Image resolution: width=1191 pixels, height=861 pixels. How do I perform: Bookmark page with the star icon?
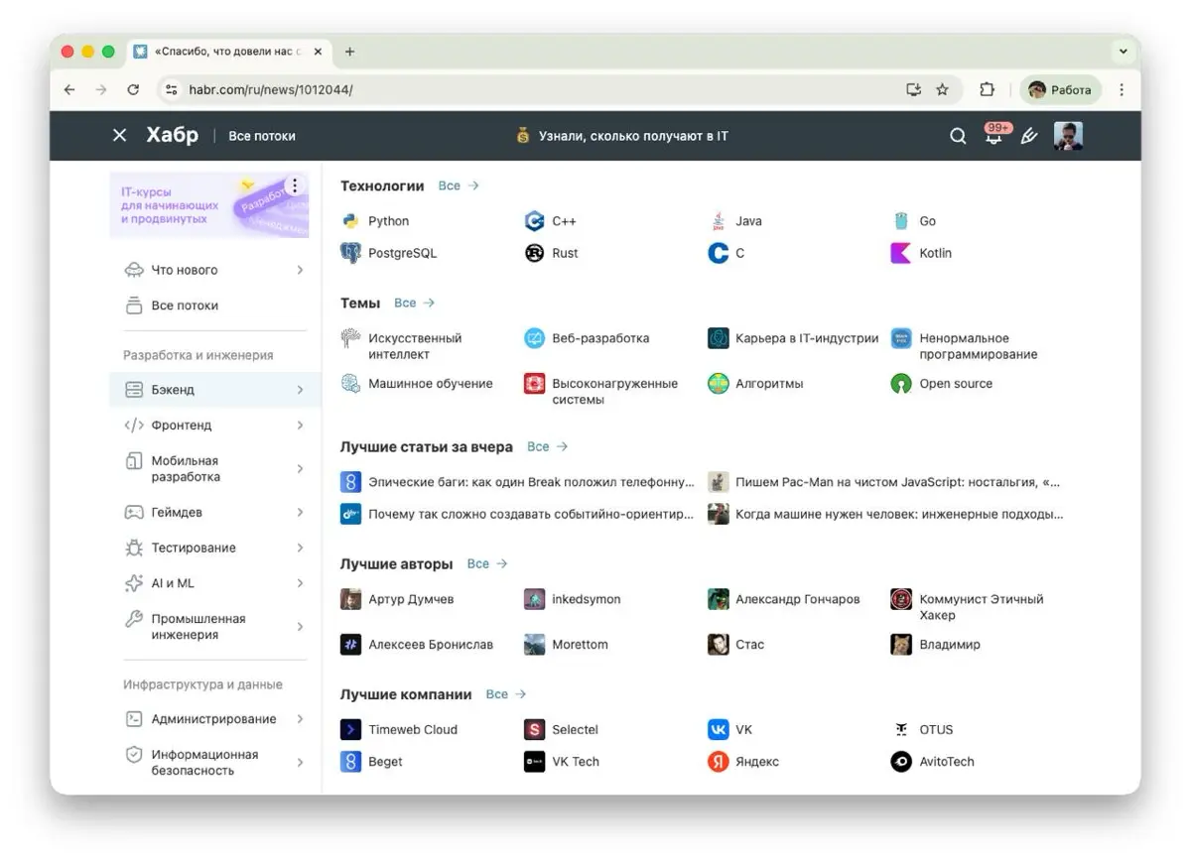coord(942,89)
